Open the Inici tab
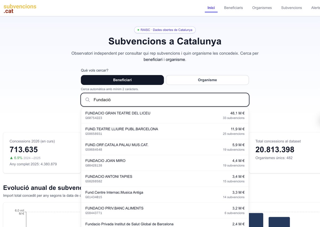The width and height of the screenshot is (320, 227). pos(211,8)
